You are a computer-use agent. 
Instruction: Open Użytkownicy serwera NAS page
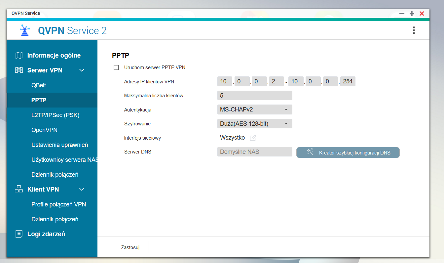click(52, 159)
